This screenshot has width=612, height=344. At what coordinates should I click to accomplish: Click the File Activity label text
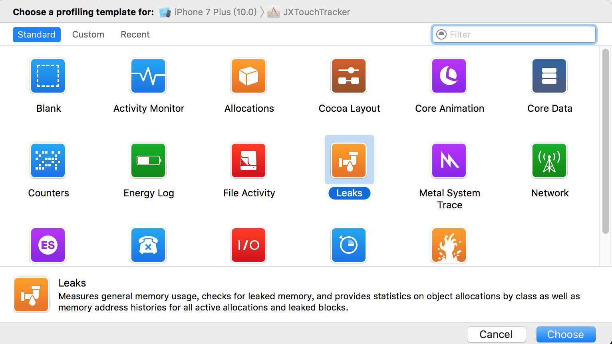[249, 193]
